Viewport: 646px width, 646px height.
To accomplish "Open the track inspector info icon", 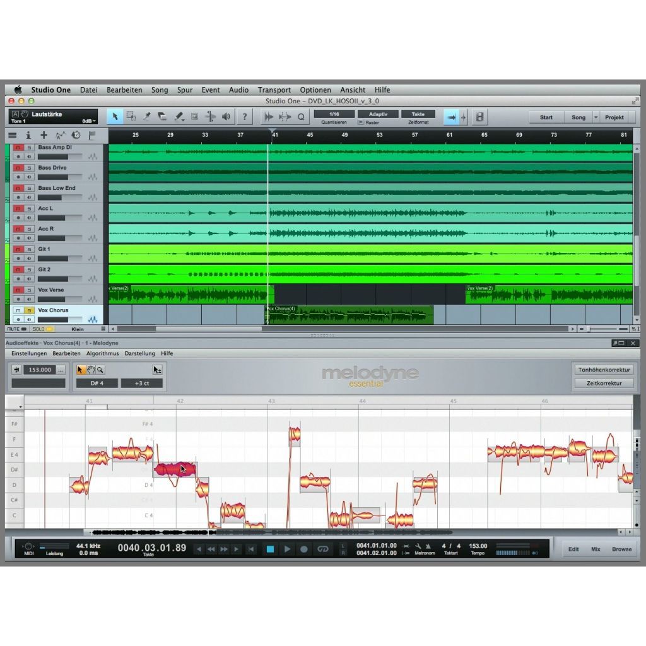I will pyautogui.click(x=28, y=135).
